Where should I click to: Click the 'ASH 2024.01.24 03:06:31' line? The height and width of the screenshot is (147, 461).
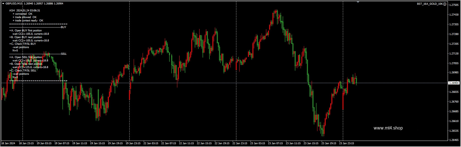click(x=25, y=11)
